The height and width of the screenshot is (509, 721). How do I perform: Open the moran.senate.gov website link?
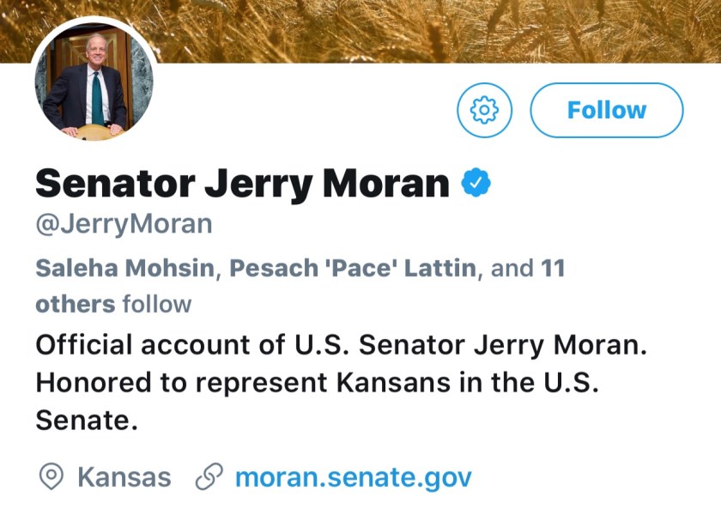click(353, 476)
